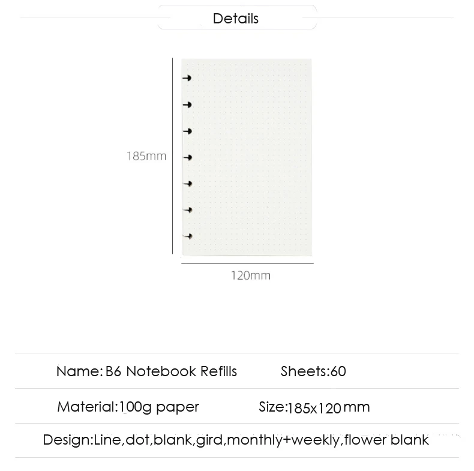Click the bottommost binding hole on the page

point(187,236)
